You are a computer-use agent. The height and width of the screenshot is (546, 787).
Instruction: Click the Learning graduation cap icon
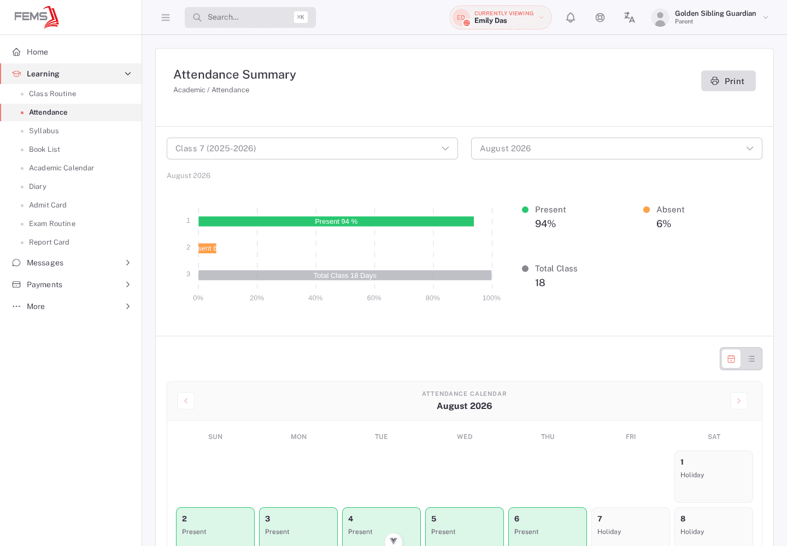pyautogui.click(x=16, y=74)
